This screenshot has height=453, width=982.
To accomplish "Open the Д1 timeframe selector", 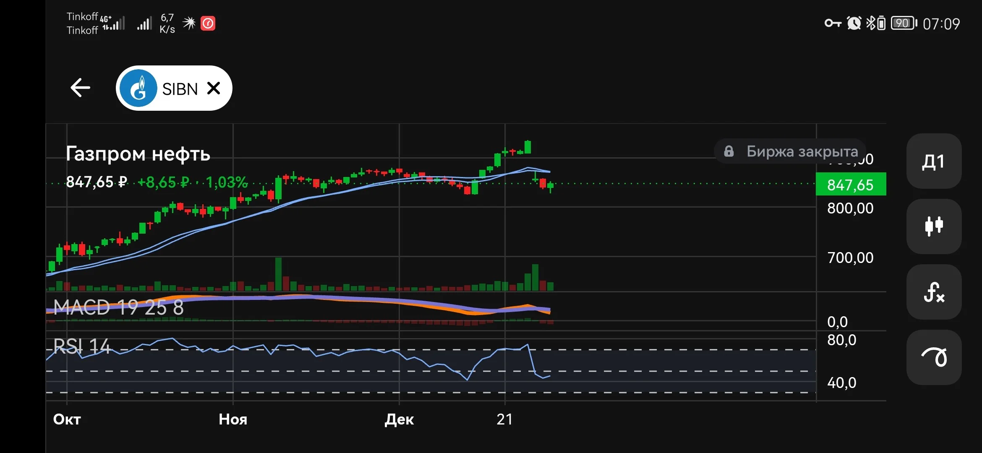I will point(934,161).
